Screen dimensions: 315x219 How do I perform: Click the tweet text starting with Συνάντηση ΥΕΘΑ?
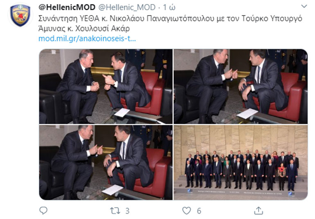[x=170, y=18]
